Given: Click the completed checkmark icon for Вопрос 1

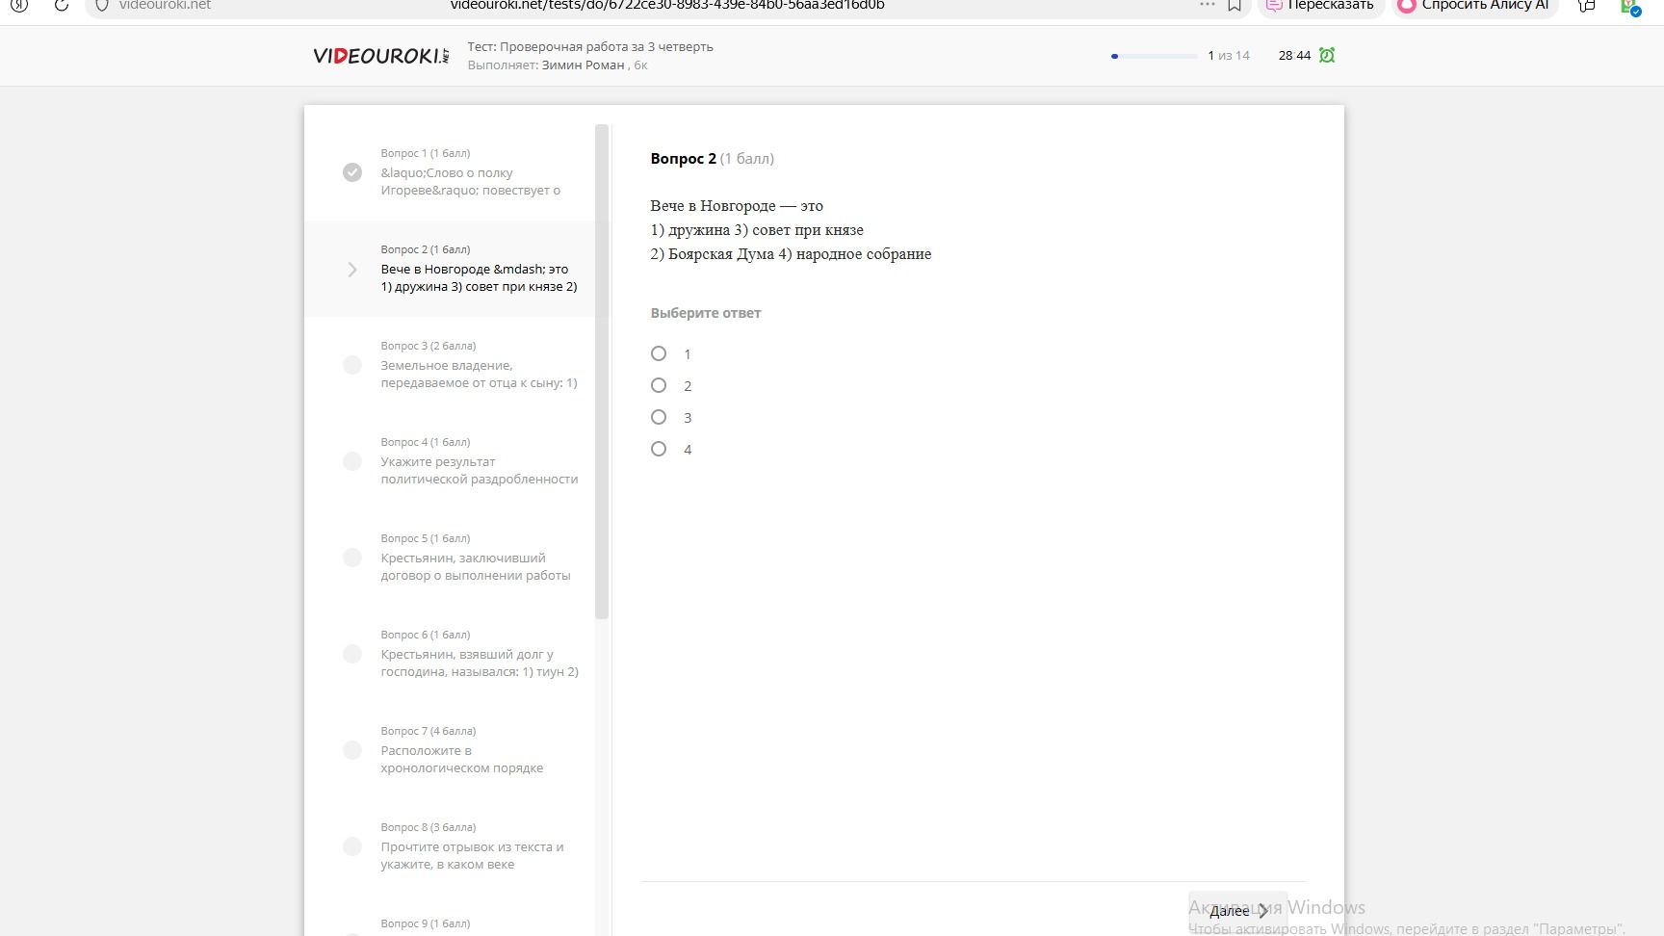Looking at the screenshot, I should (x=352, y=172).
